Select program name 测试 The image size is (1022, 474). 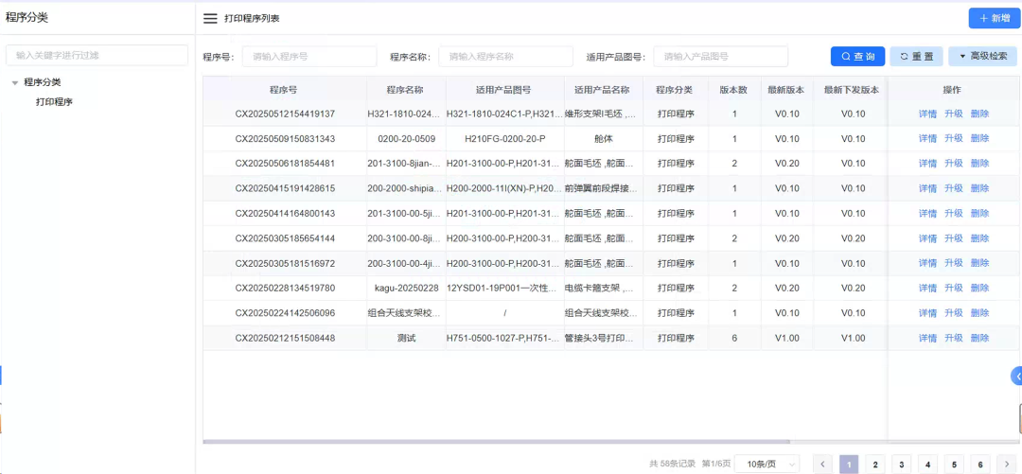point(407,338)
